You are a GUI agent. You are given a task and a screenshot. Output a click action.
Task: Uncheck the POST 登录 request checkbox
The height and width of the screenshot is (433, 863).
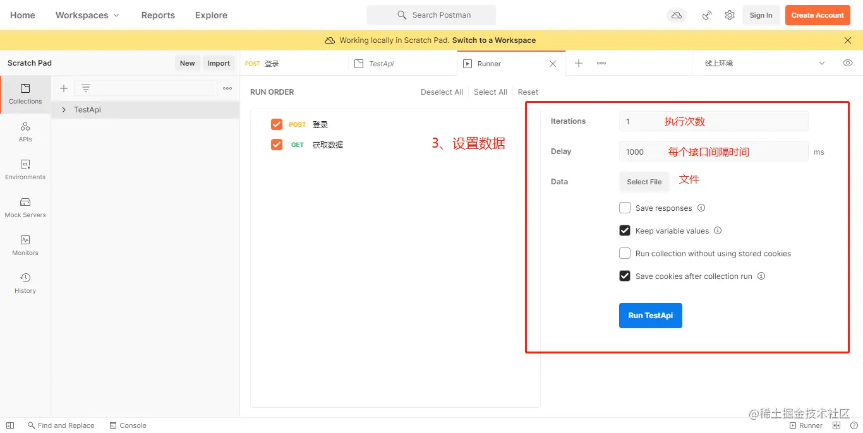[276, 124]
